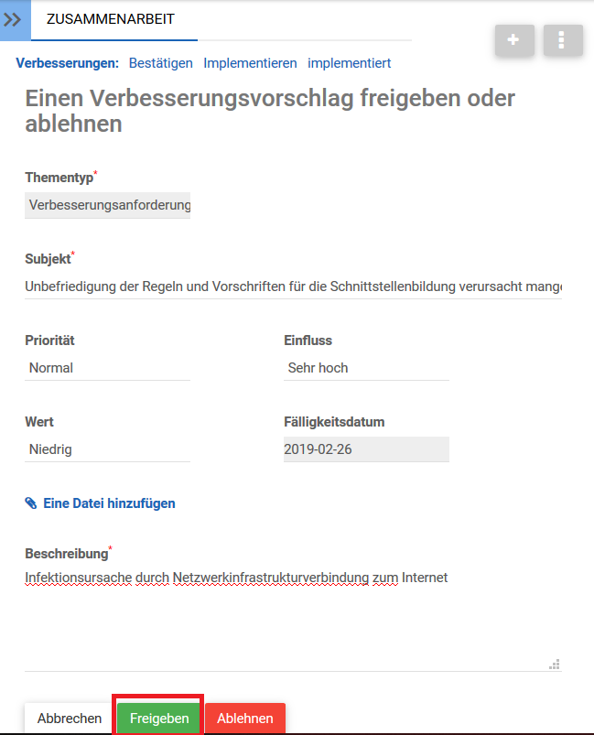Click the plus add button

(514, 40)
